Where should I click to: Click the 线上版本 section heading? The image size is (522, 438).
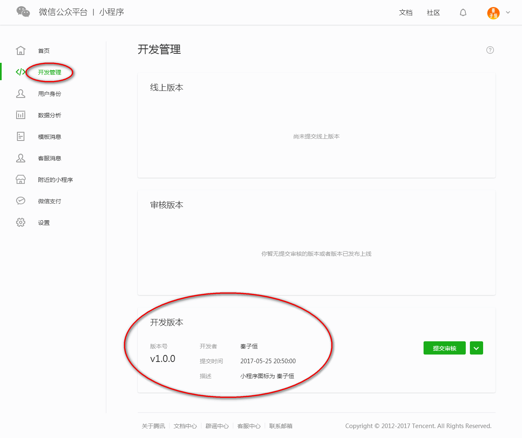pyautogui.click(x=167, y=88)
